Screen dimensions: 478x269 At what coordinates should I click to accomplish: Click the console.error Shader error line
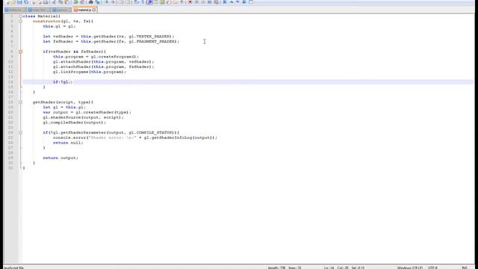pyautogui.click(x=135, y=137)
